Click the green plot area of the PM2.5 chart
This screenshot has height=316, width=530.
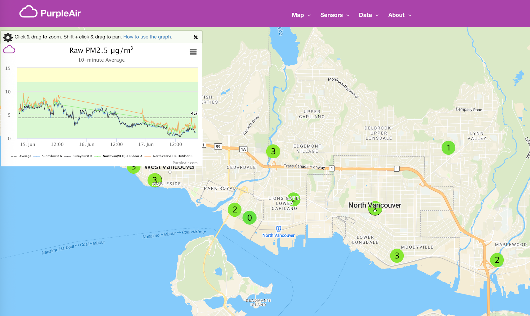[107, 110]
